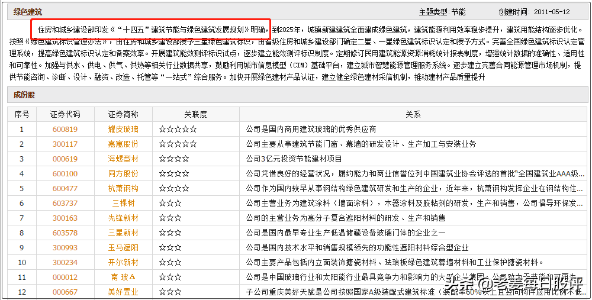Image resolution: width=592 pixels, height=300 pixels.
Task: Open stock code 000012 link
Action: tap(65, 278)
